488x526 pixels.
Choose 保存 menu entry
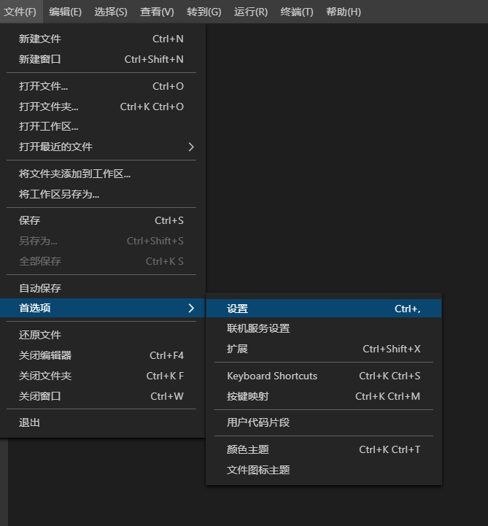[x=101, y=221]
